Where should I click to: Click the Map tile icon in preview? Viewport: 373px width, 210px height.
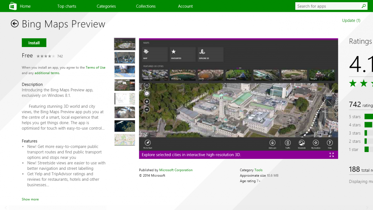tap(155, 54)
